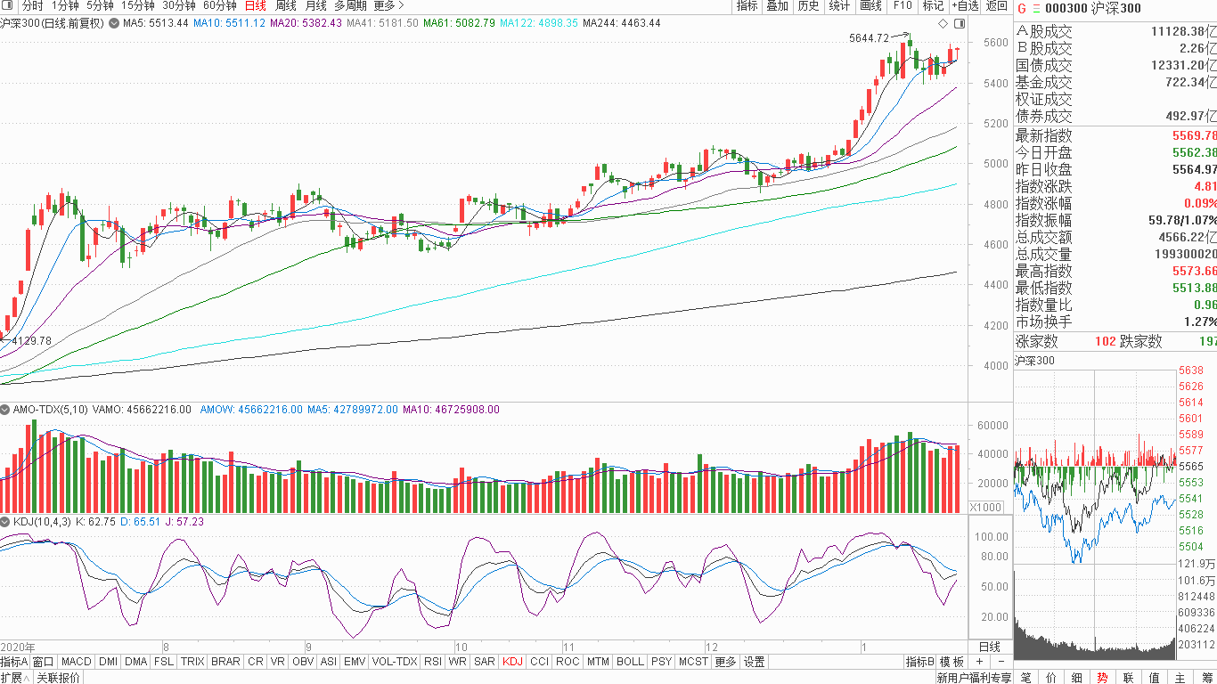Click the second diamond marker icon above price axis
Screen dimensions: 1217x684
[959, 23]
